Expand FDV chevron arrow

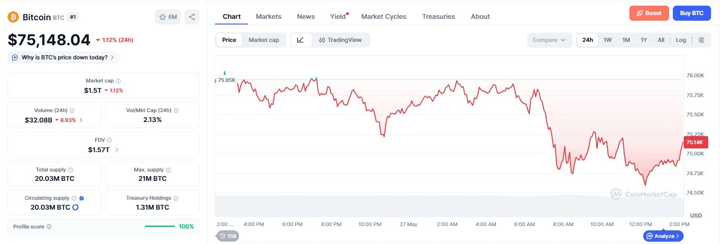[117, 150]
